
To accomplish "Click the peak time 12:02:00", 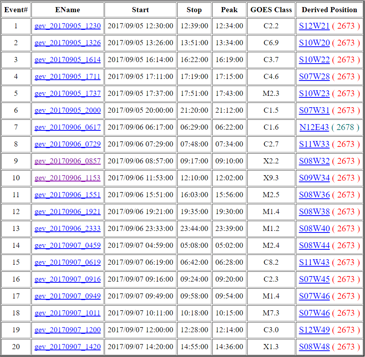I will coord(229,178).
